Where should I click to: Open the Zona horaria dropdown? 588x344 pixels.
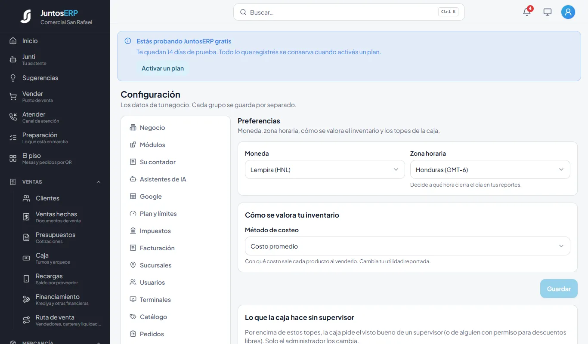coord(490,169)
